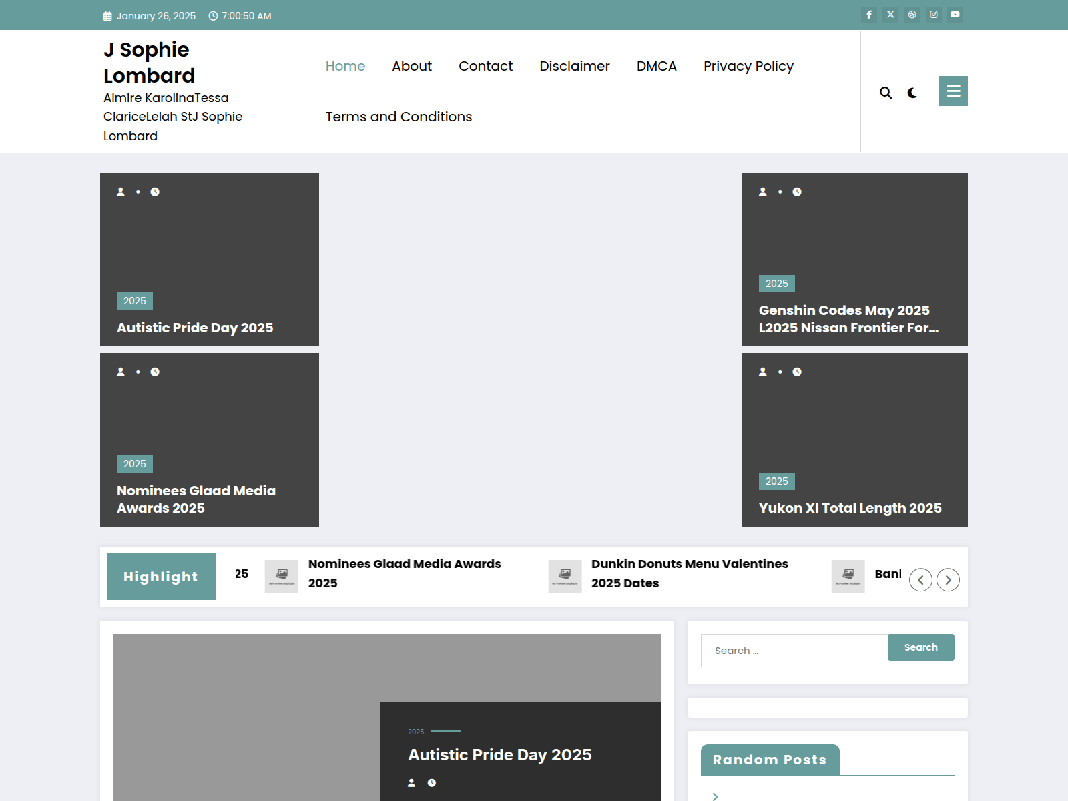The image size is (1068, 801).
Task: Click clock icon on Nominees Glaad card
Action: pos(155,372)
